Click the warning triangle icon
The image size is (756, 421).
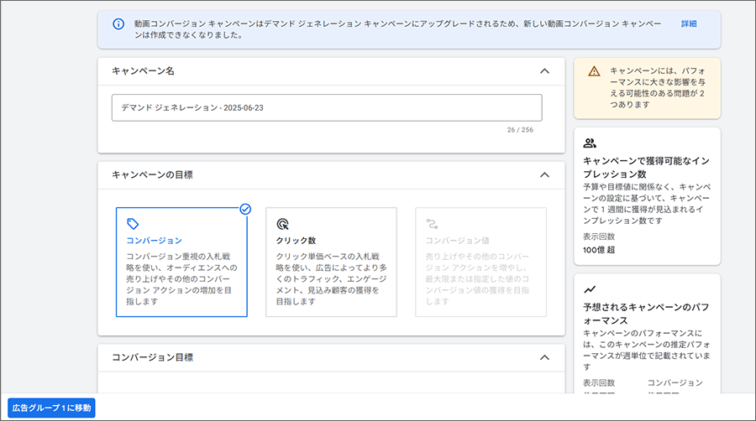[x=594, y=71]
